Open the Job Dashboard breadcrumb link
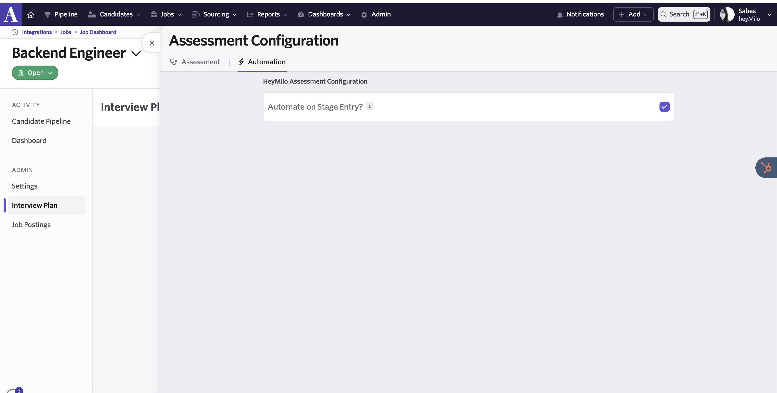The width and height of the screenshot is (777, 393). tap(98, 32)
